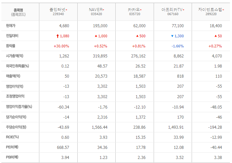Click NAVER EPS value 1,566.44
This screenshot has width=232, height=163.
click(x=100, y=127)
